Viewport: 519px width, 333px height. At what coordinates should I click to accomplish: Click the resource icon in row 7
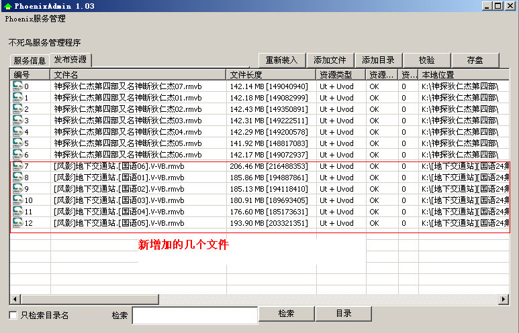tap(17, 166)
